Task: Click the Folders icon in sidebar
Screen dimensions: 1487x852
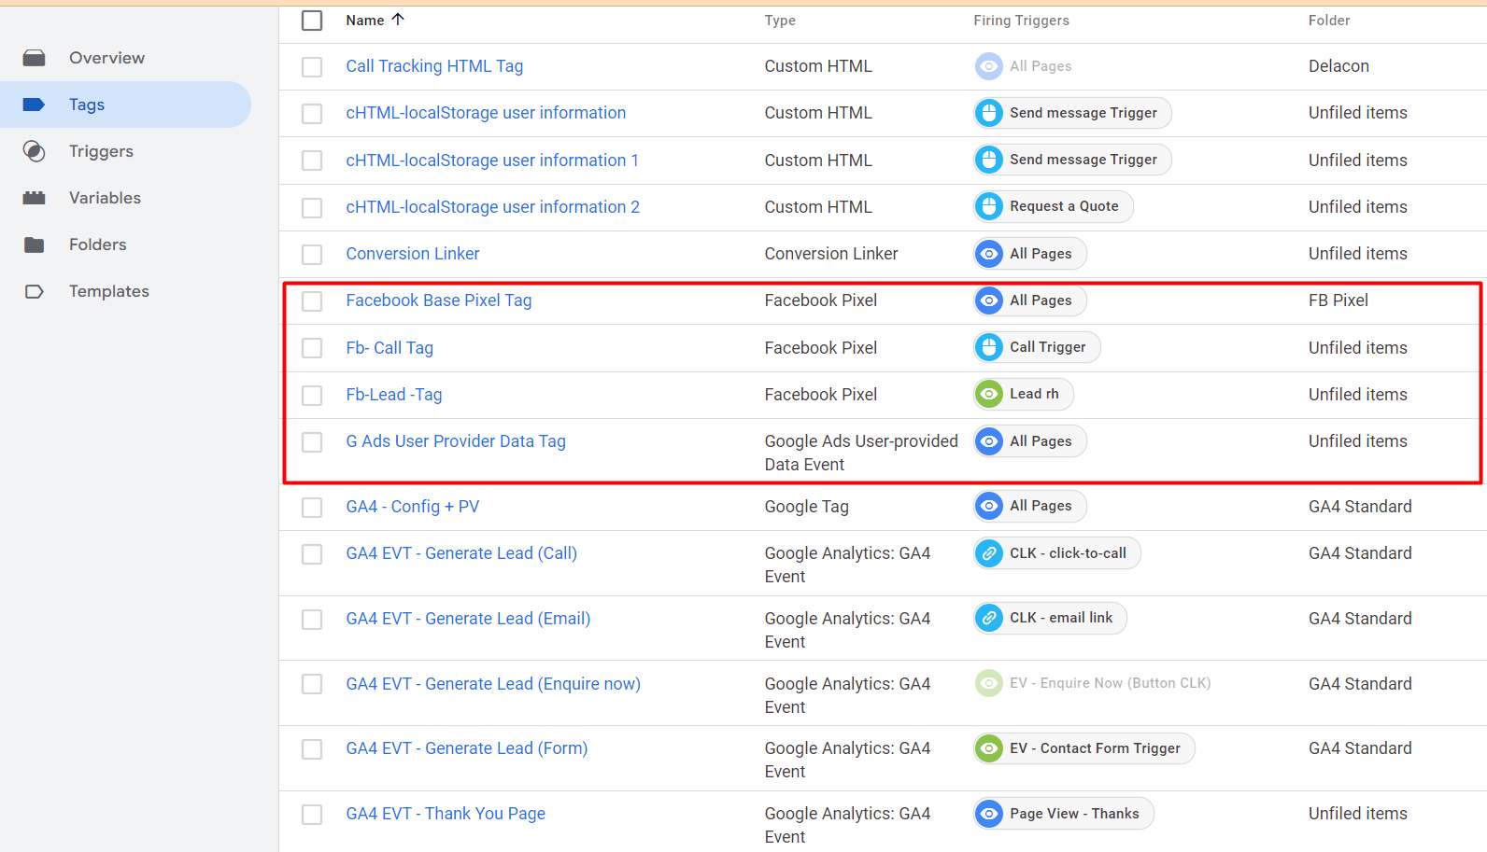Action: (35, 244)
